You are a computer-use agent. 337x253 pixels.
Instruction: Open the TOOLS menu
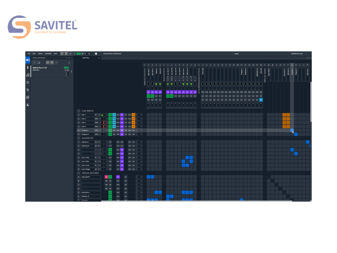point(40,54)
